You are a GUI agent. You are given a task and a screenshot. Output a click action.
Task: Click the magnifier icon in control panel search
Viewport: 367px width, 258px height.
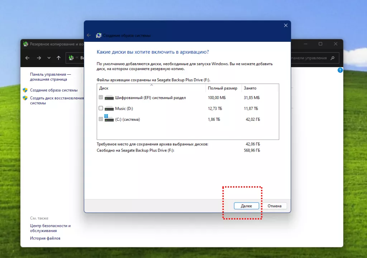click(332, 58)
